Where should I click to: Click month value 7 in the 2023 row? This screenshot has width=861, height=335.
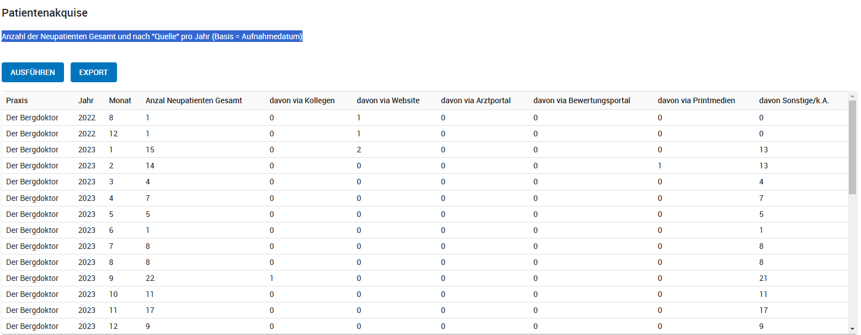click(x=111, y=246)
